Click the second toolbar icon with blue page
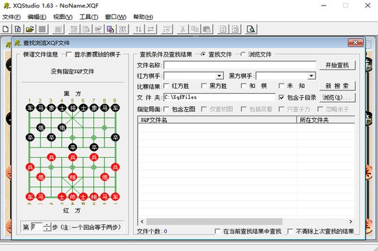Screen dimensions: 378x251 18,29
